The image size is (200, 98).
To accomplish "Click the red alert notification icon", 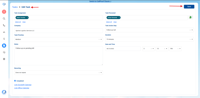I will pos(4,12).
